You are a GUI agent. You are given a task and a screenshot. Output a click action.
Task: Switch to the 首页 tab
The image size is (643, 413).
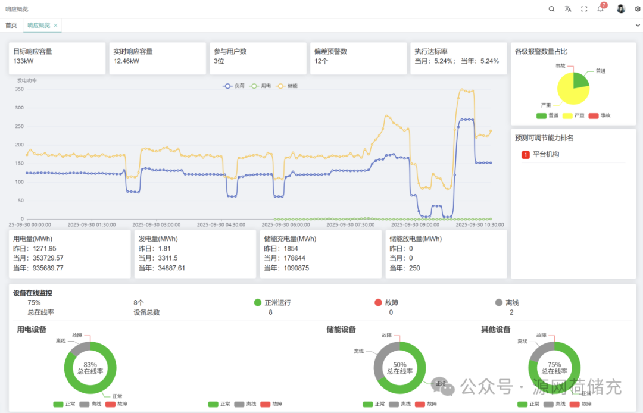point(11,26)
